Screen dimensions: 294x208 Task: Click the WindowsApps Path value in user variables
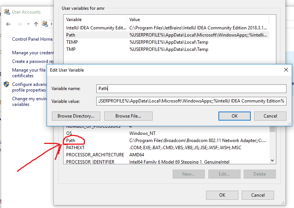coord(198,35)
